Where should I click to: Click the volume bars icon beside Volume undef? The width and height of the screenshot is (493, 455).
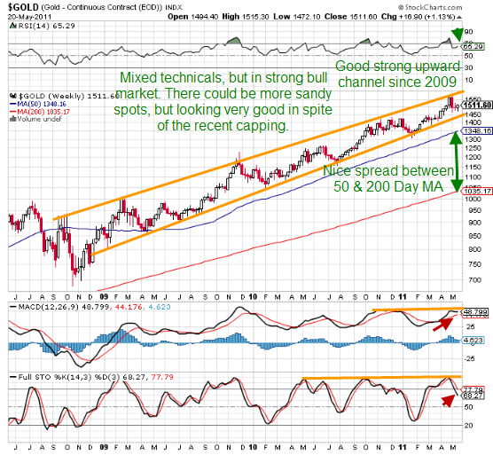click(x=13, y=119)
